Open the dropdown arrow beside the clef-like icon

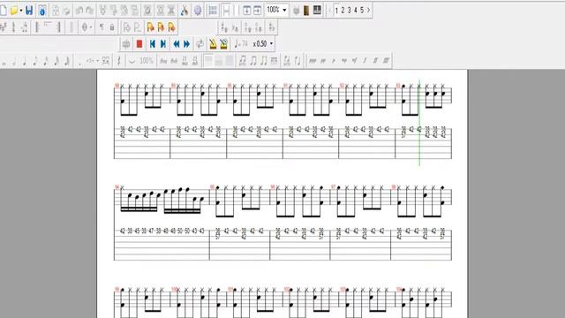pos(90,27)
